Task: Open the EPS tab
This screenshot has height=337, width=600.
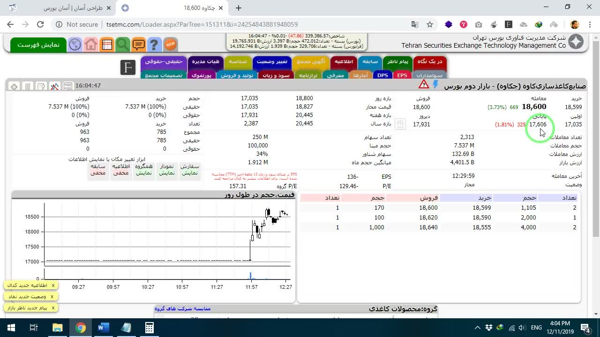Action: (402, 75)
